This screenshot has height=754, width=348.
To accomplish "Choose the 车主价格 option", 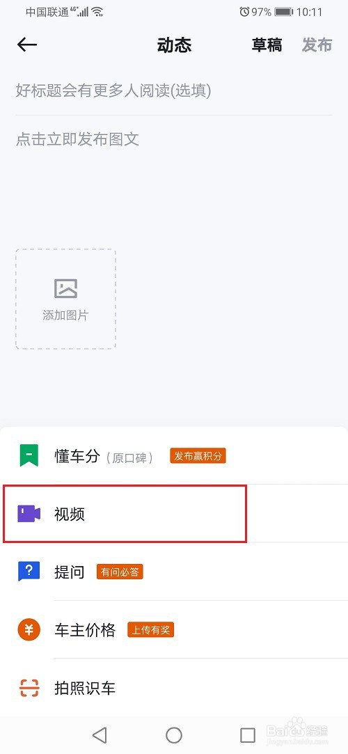I will coord(174,629).
